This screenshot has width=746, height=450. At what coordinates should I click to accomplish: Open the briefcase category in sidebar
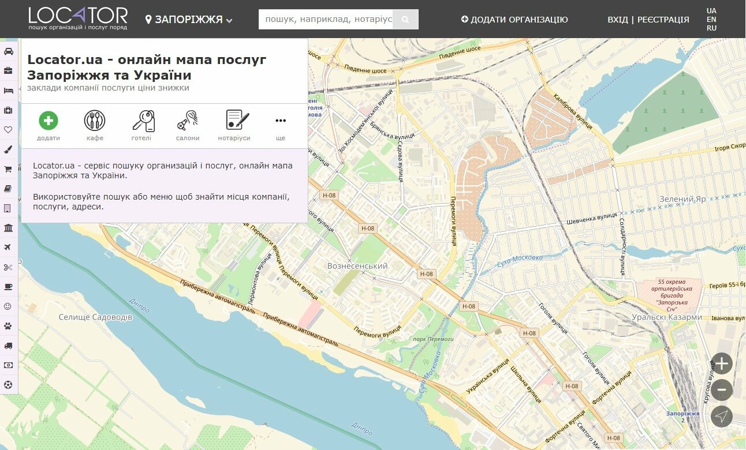(8, 71)
